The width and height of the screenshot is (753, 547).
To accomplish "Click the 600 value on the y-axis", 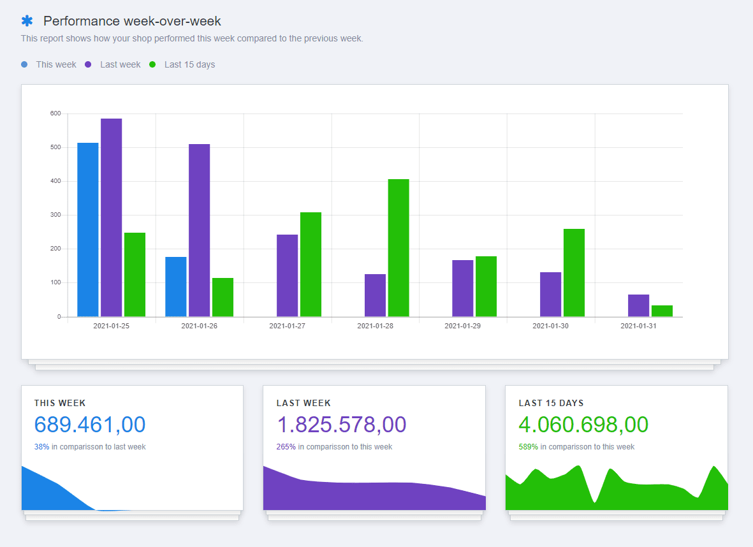I will coord(55,113).
